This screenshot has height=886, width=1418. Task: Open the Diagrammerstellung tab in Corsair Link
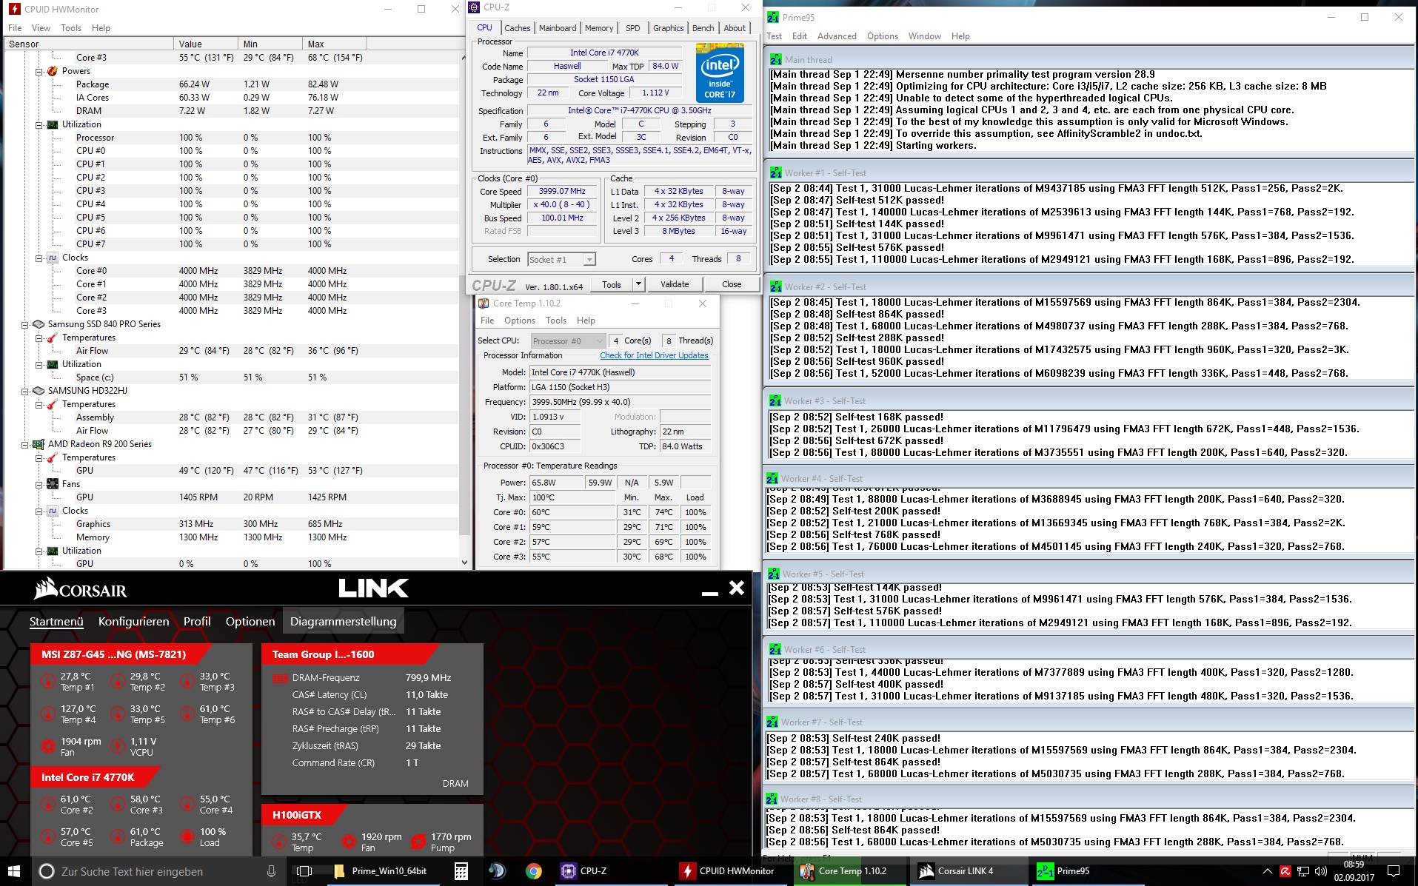click(x=343, y=621)
